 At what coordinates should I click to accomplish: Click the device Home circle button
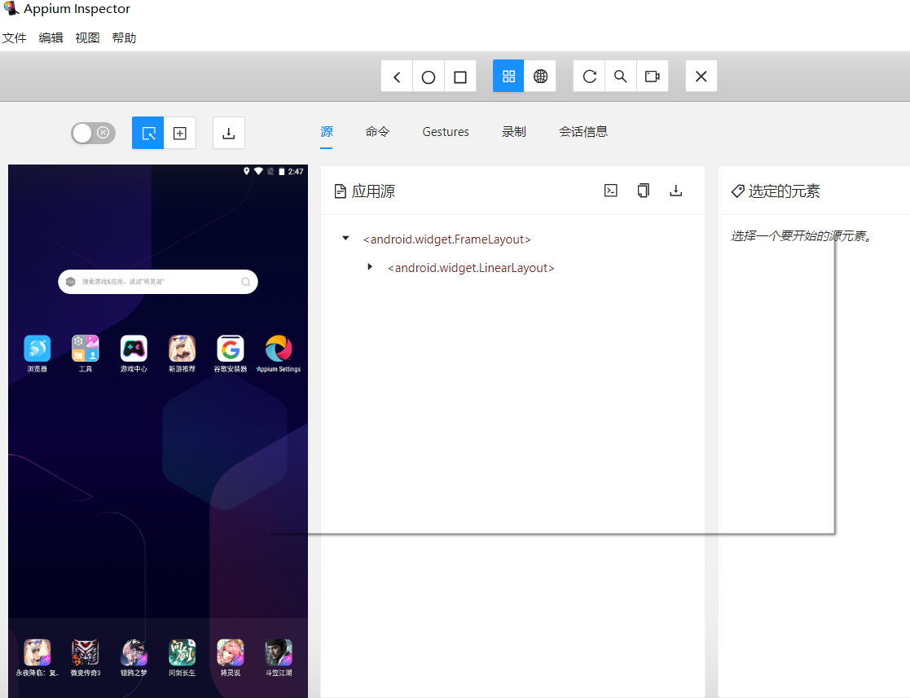(x=429, y=77)
